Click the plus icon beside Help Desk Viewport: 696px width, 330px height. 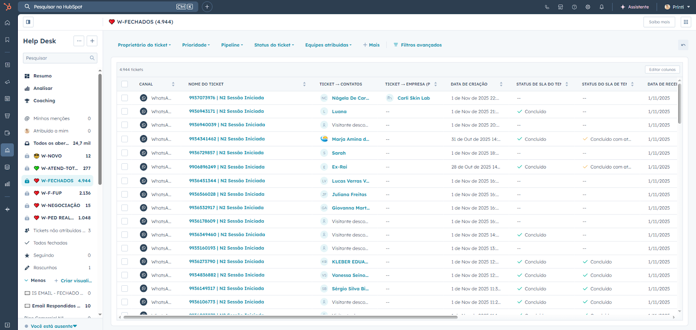92,41
